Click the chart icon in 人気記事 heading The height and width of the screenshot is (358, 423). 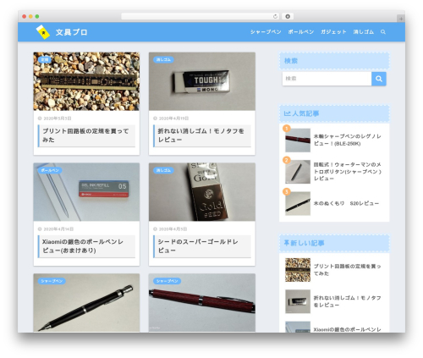[287, 113]
